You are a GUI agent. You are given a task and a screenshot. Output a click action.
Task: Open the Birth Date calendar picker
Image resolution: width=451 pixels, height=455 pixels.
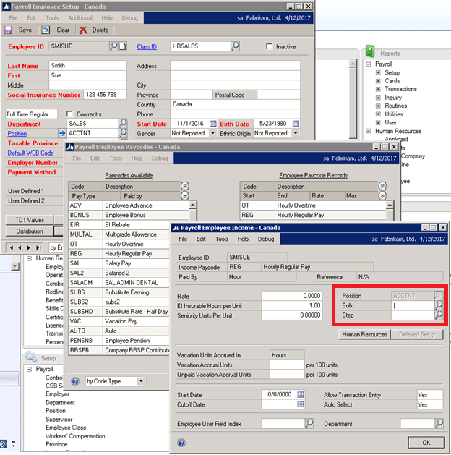click(296, 124)
